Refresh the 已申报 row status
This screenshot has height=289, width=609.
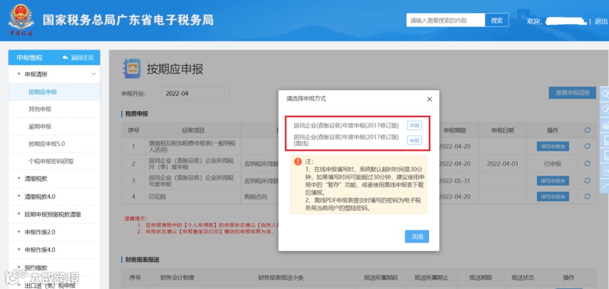tap(587, 164)
